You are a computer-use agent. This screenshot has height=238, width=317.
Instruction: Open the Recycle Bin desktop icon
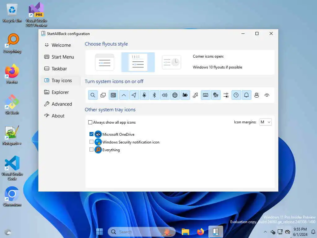point(12,13)
